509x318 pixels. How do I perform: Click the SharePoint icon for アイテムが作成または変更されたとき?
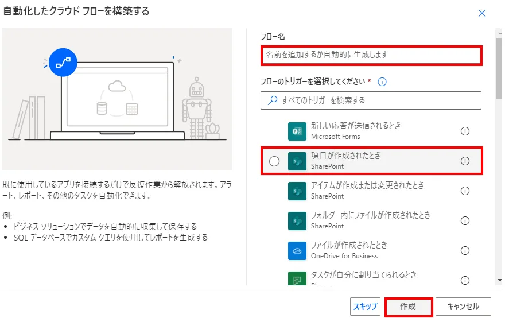tap(297, 191)
